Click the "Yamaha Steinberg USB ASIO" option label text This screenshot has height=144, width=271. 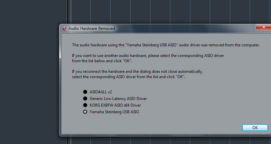[114, 112]
